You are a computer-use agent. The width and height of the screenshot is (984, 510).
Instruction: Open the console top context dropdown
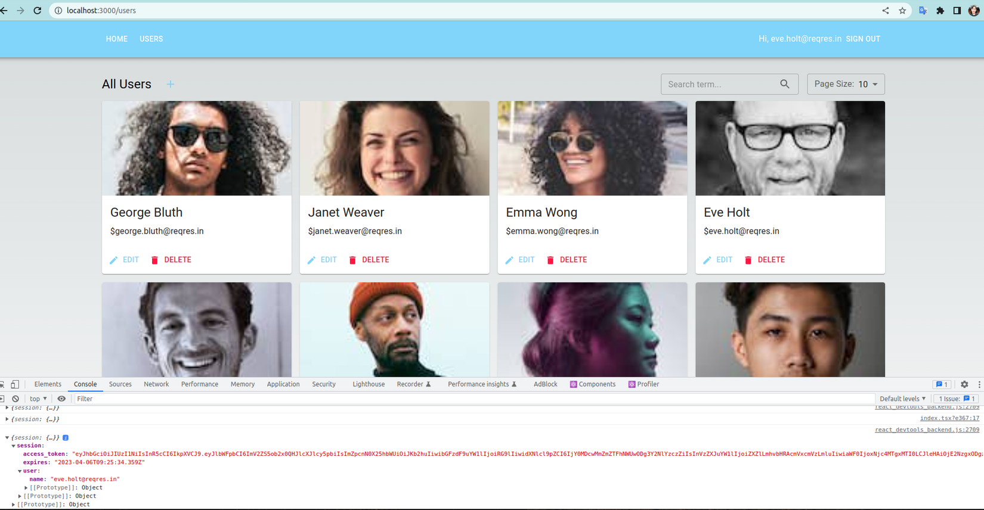click(38, 399)
